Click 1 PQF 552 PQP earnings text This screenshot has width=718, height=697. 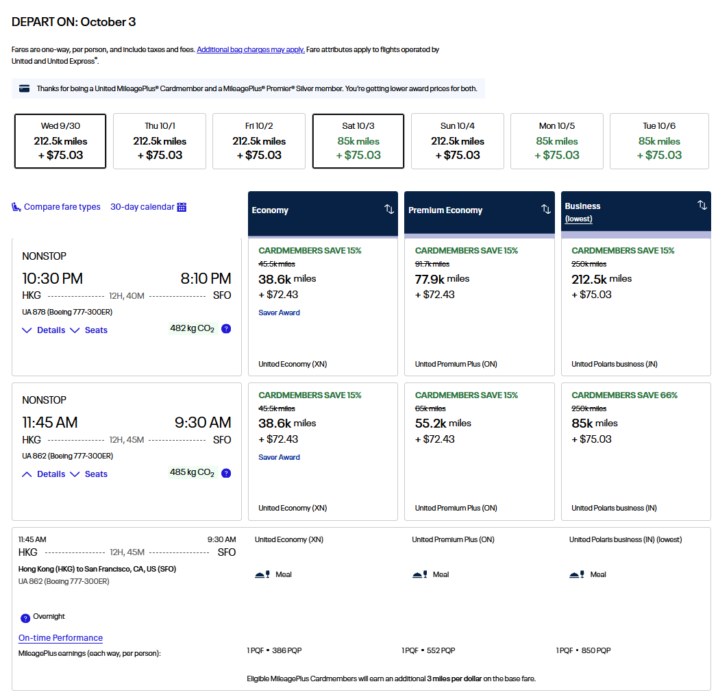coord(429,650)
